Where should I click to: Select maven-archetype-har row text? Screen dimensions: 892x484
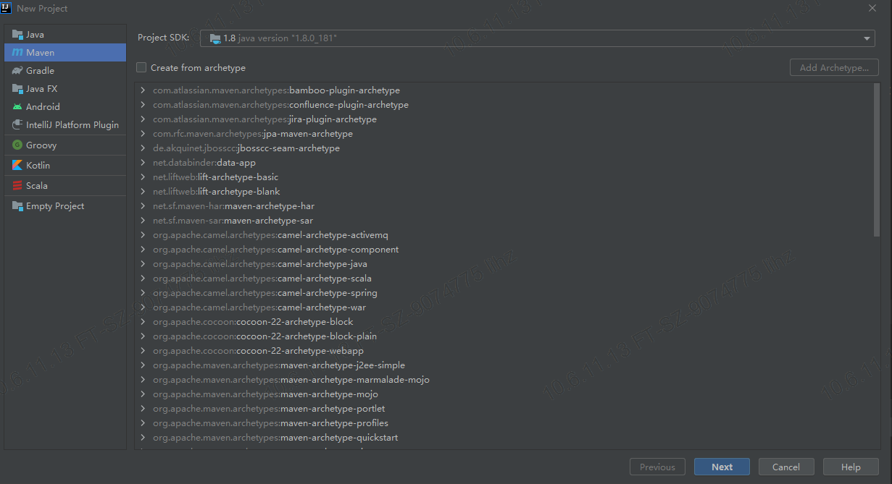[233, 206]
